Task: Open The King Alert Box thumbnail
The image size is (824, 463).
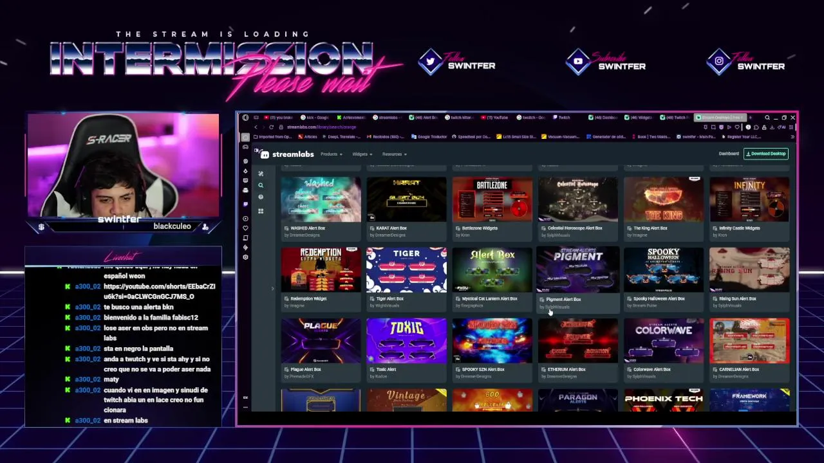Action: tap(664, 199)
